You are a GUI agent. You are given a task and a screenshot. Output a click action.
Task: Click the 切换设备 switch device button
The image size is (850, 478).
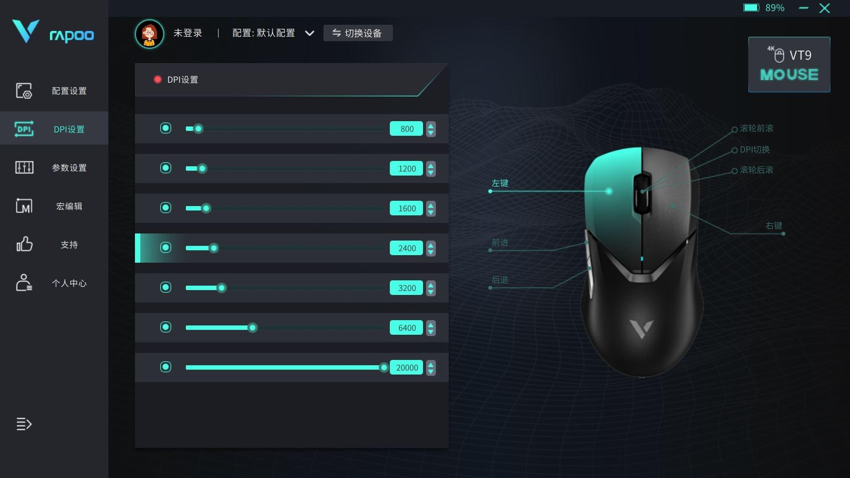pos(358,33)
